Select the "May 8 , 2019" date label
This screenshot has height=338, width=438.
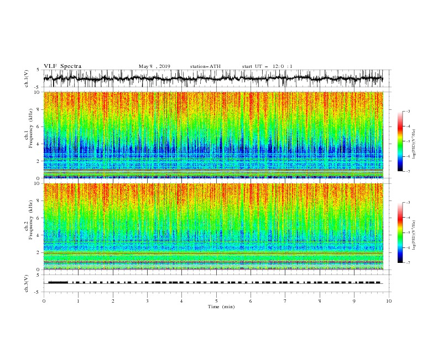point(154,66)
